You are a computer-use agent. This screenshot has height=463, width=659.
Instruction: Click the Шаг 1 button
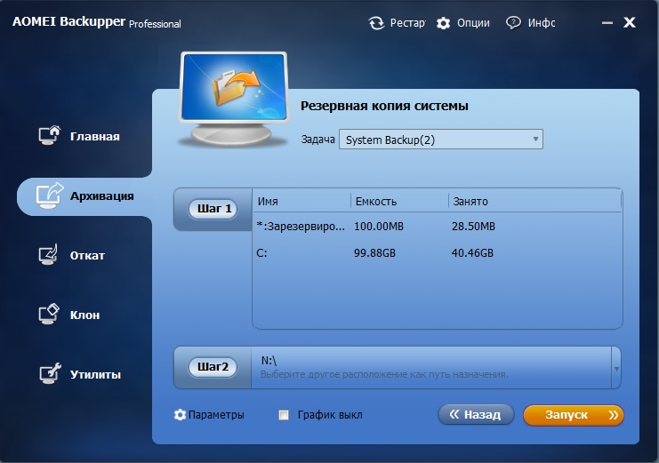point(214,209)
